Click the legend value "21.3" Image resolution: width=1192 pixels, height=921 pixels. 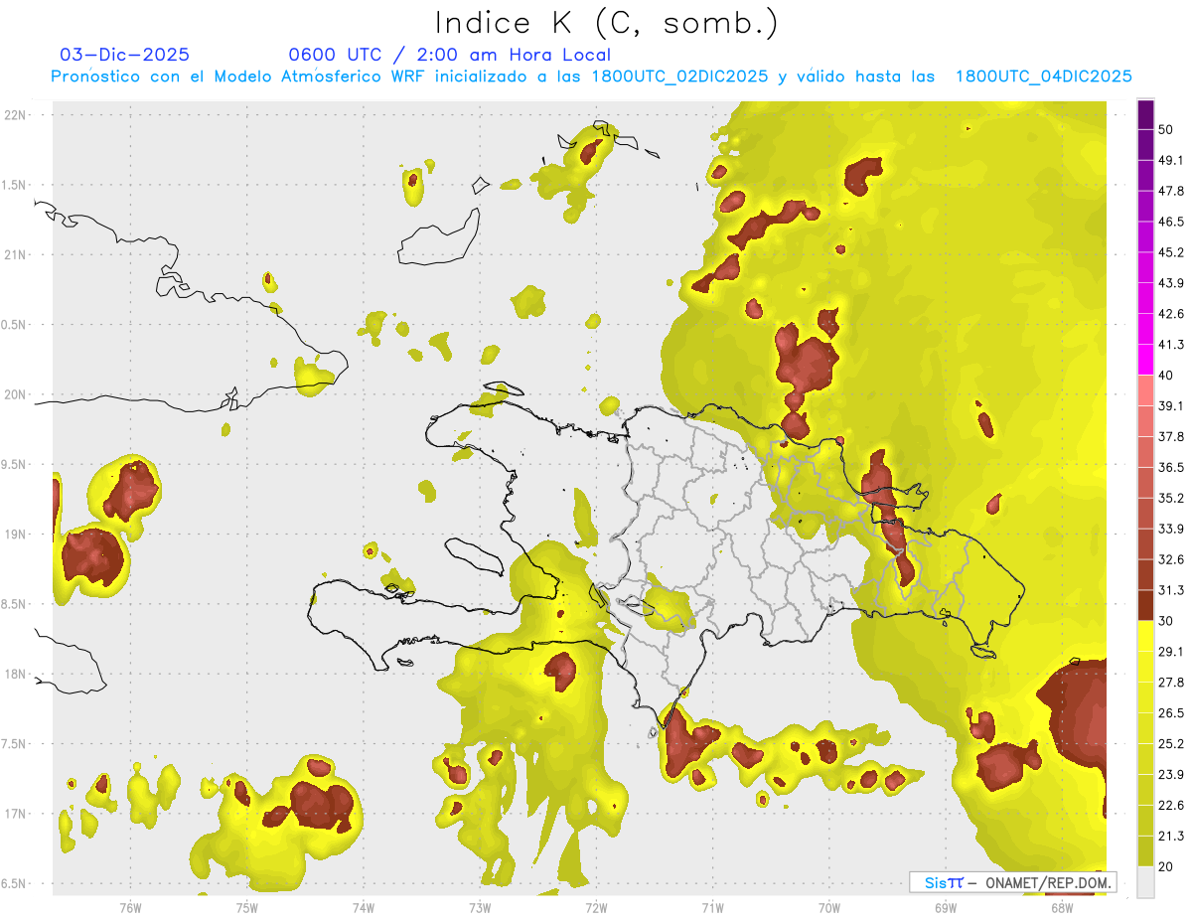1172,837
